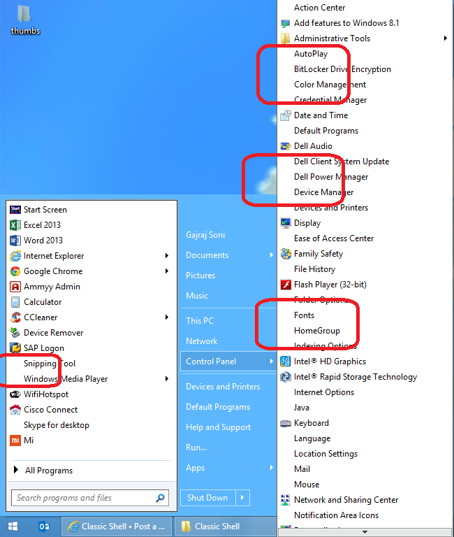The image size is (454, 537).
Task: Launch Google Chrome via its icon
Action: [x=15, y=271]
